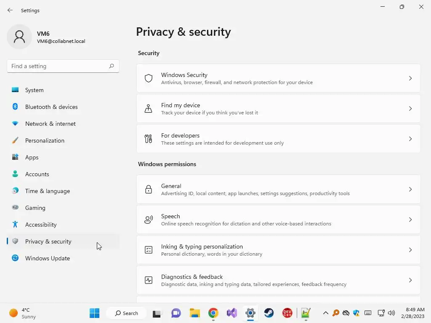This screenshot has height=323, width=431.
Task: Expand the Windows Security chevron
Action: [x=410, y=78]
